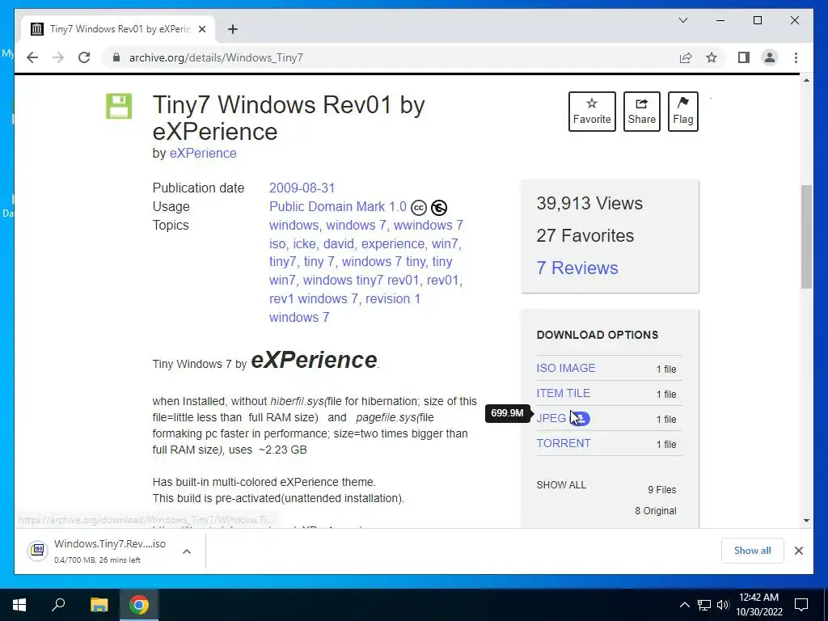Click the public domain mark icon
828x621 pixels.
tap(439, 208)
